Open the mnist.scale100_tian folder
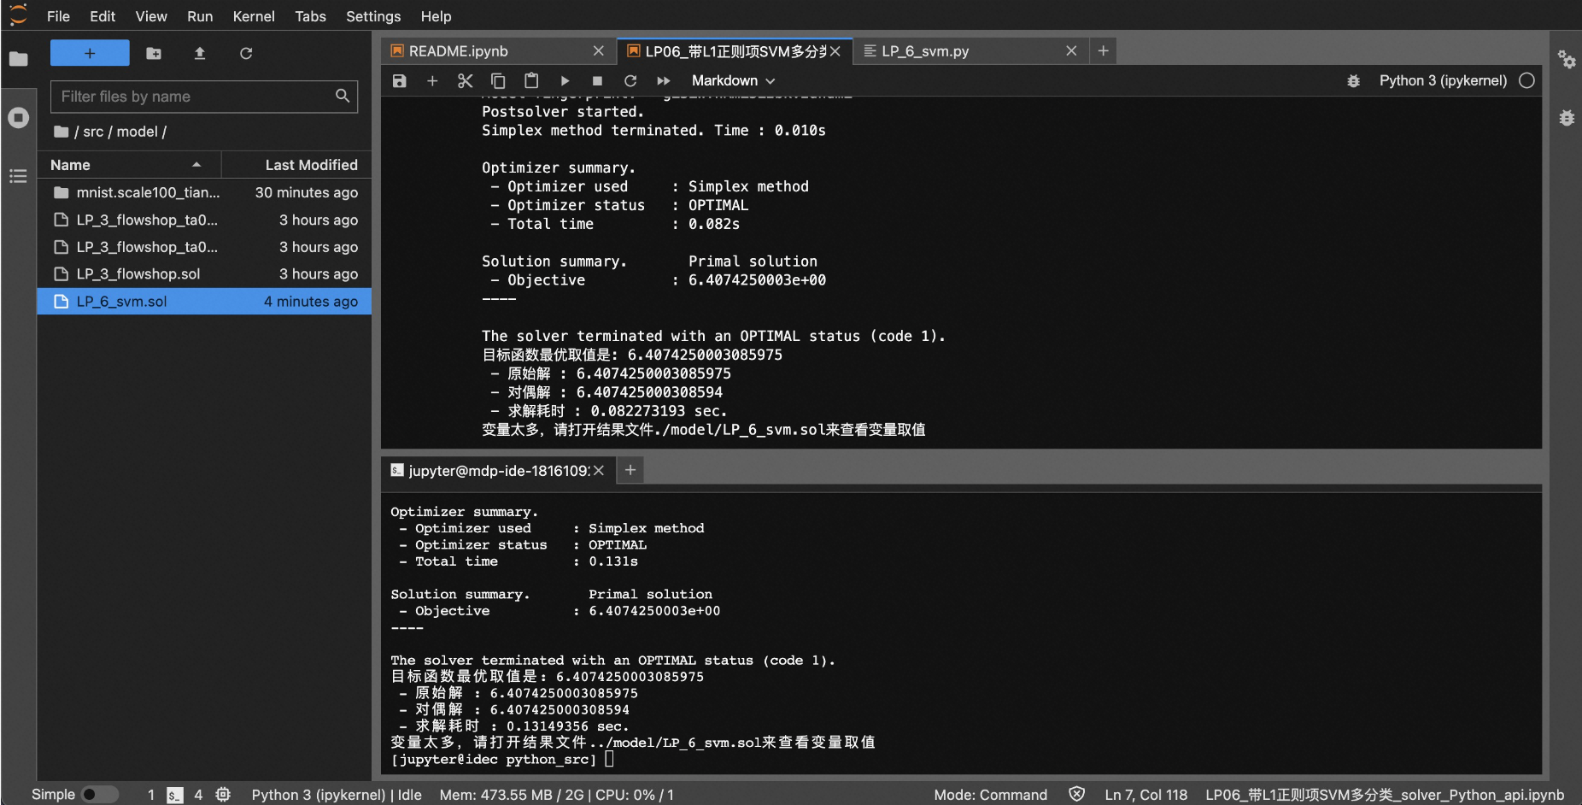Screen dimensions: 1582x805 (x=204, y=192)
